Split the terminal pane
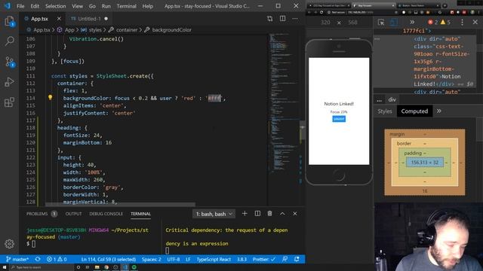This screenshot has height=271, width=483. point(257,214)
